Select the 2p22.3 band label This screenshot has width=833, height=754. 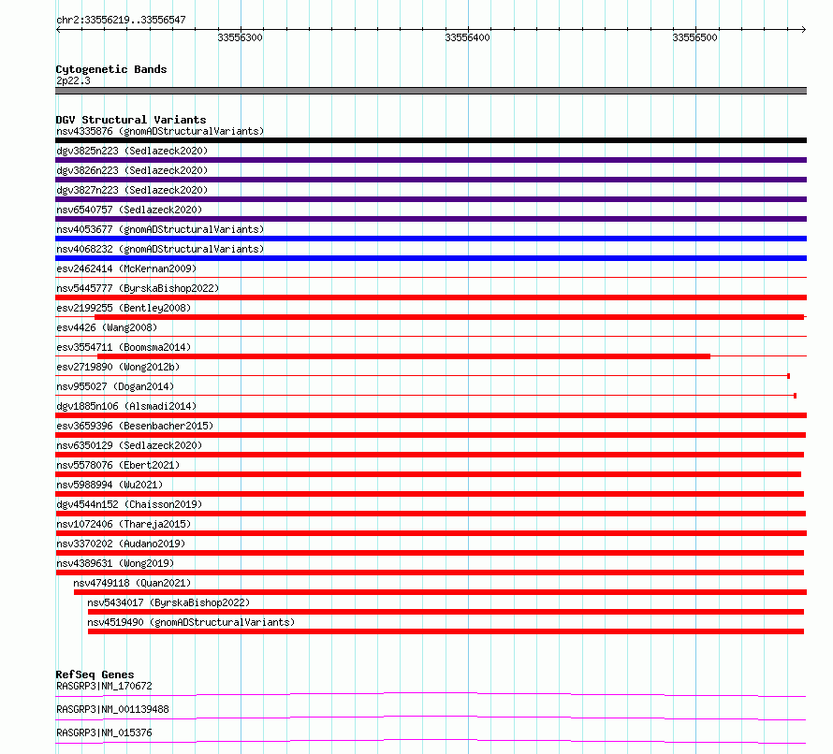(x=73, y=80)
